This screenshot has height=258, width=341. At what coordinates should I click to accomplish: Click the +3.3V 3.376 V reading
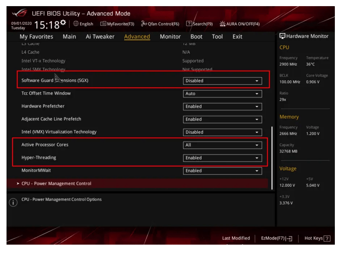[286, 203]
